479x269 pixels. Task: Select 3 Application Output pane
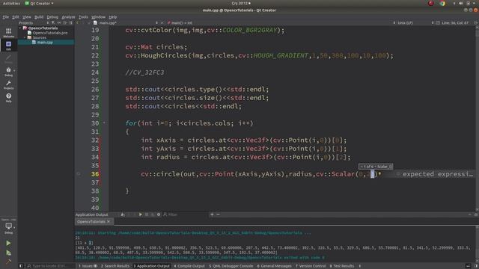151,266
